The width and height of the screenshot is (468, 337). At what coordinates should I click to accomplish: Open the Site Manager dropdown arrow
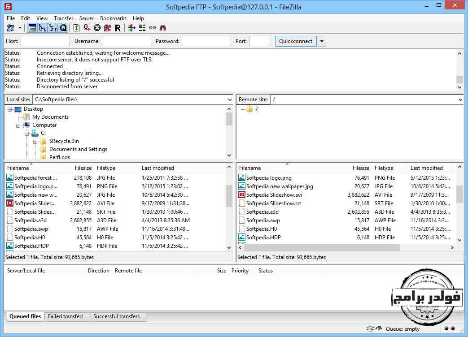20,28
